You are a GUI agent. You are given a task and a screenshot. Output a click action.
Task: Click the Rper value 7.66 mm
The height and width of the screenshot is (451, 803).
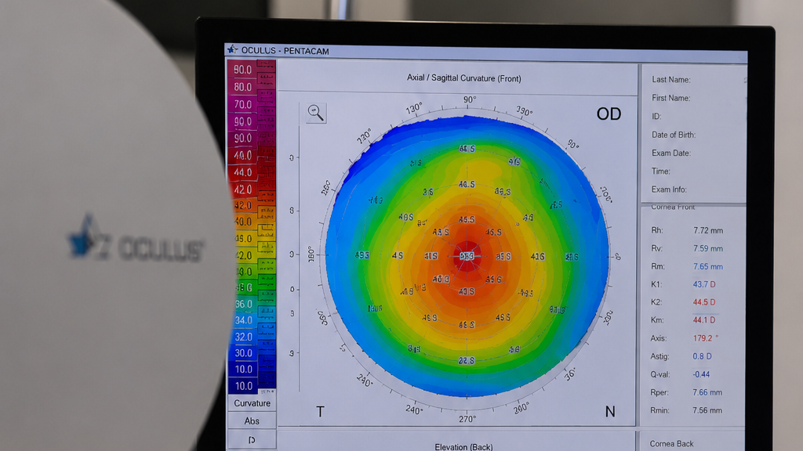click(707, 393)
